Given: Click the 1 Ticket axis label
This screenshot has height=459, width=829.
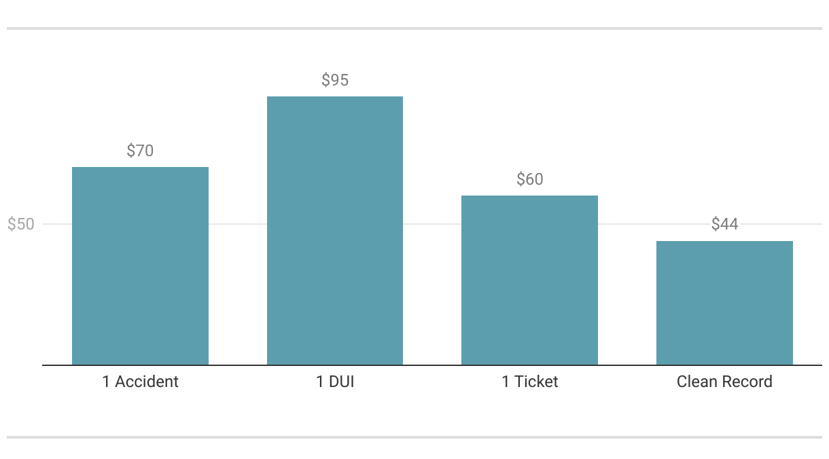Looking at the screenshot, I should [x=530, y=382].
